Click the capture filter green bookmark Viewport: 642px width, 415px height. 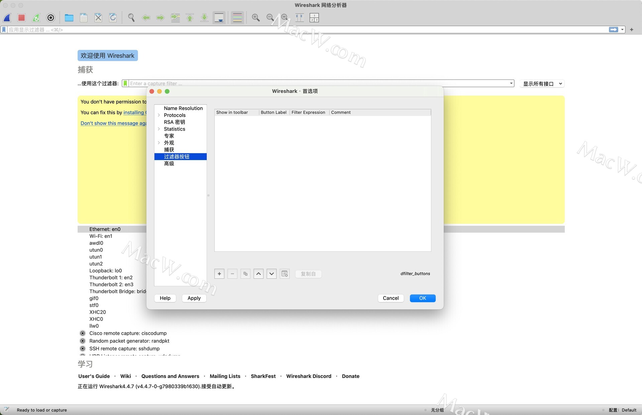tap(125, 83)
